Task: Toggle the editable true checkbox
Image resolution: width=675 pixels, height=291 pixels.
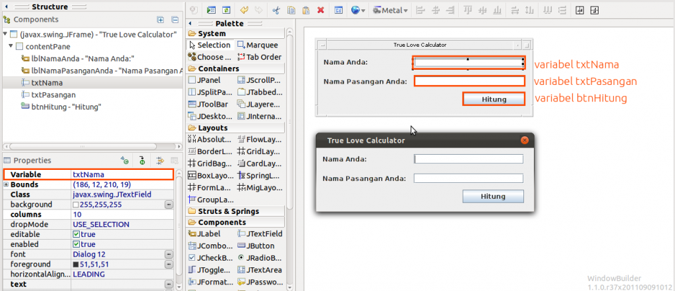Action: pyautogui.click(x=76, y=234)
